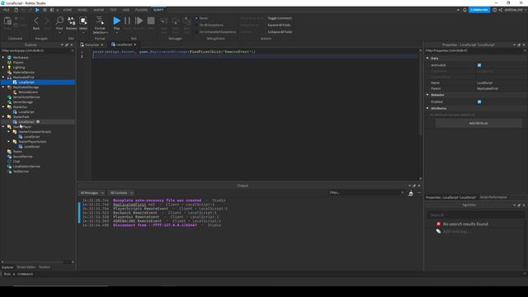The image size is (528, 297).
Task: Open the MODEL ribbon tab
Action: click(x=82, y=10)
